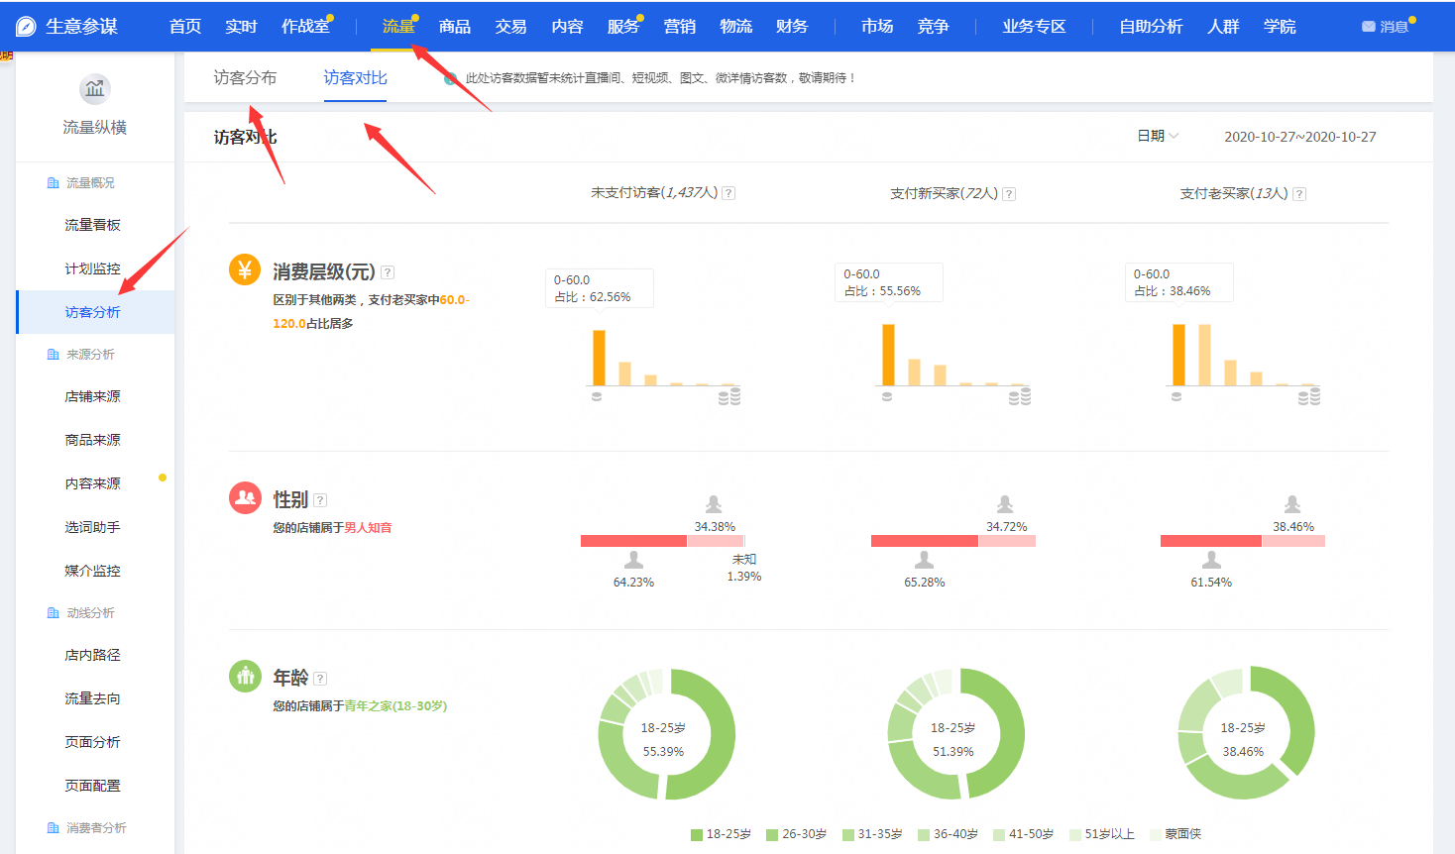Open help icon next to 未支付访客
The image size is (1455, 854).
click(728, 193)
